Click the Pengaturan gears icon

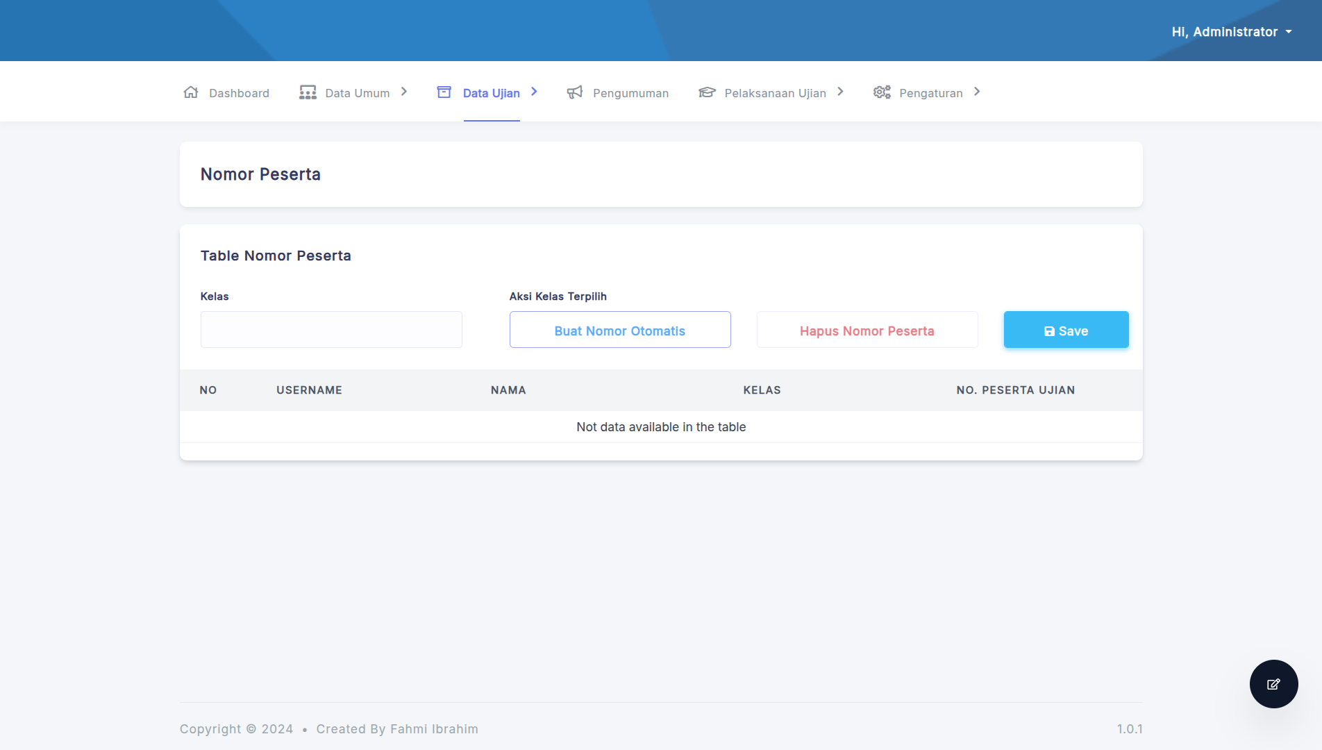click(882, 92)
